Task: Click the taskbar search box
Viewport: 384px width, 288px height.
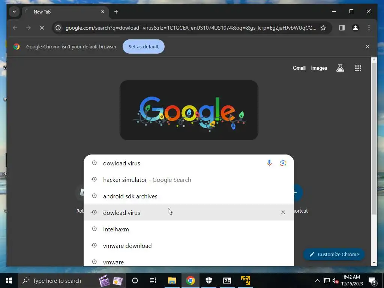Action: [x=72, y=280]
